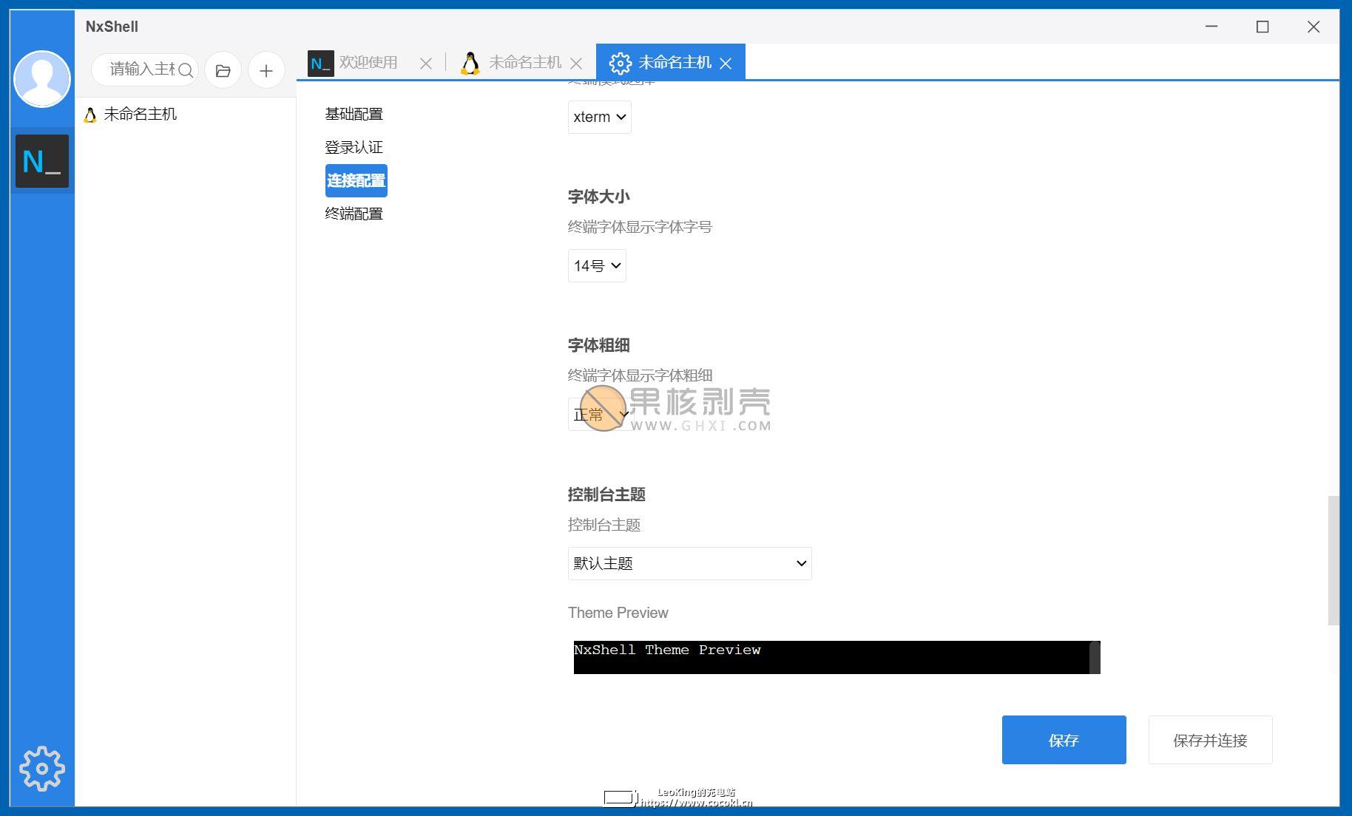
Task: Click the NxShell window title
Action: click(x=112, y=27)
